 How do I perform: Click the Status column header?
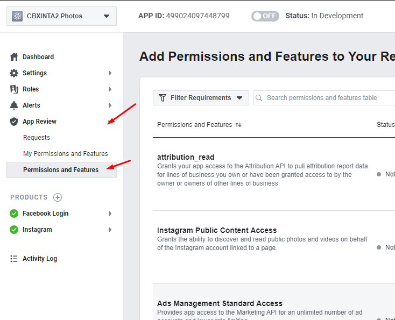coord(385,125)
